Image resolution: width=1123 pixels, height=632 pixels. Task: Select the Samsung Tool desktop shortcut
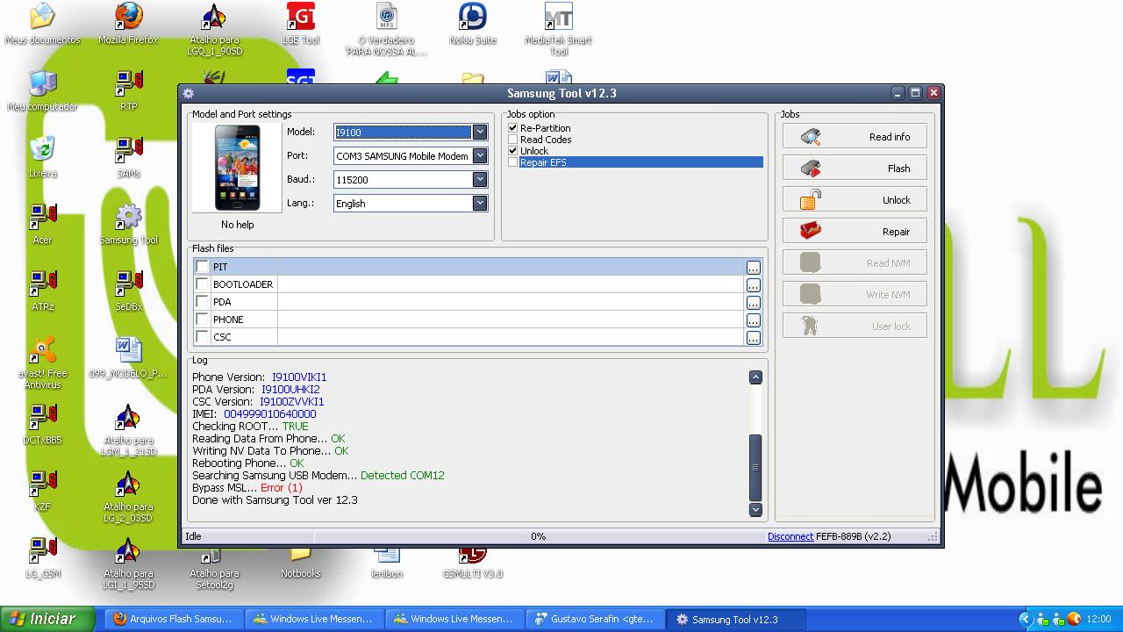pos(129,225)
